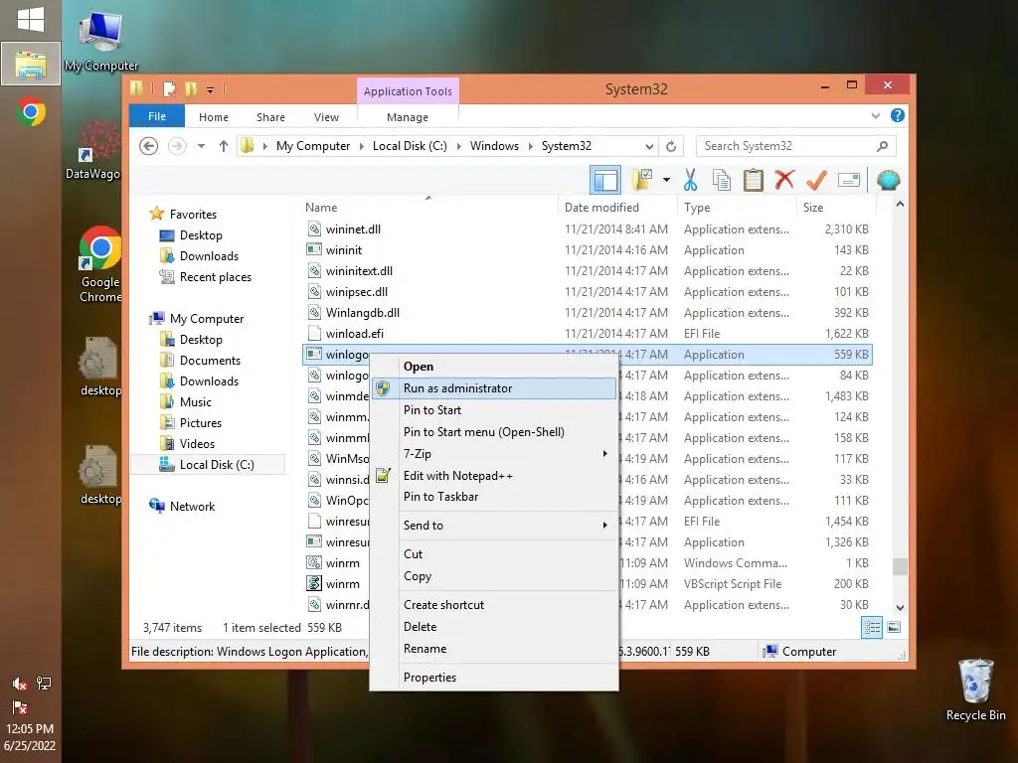Screen dimensions: 1018x763
Task: Switch to the View ribbon tab
Action: click(x=326, y=117)
